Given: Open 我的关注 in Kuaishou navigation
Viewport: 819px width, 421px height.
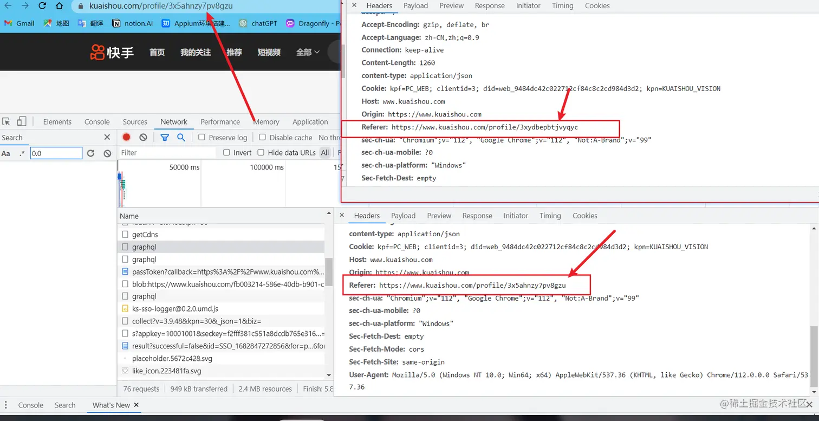Looking at the screenshot, I should tap(196, 52).
